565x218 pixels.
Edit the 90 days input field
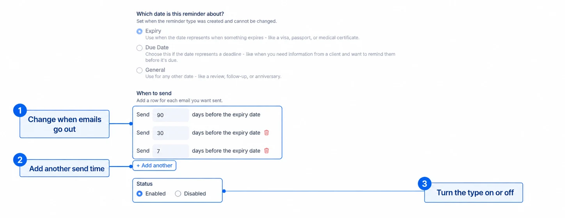[171, 115]
